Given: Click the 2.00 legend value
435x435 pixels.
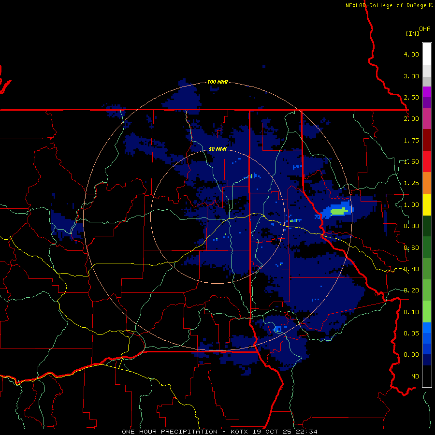Looking at the screenshot, I should click(411, 119).
